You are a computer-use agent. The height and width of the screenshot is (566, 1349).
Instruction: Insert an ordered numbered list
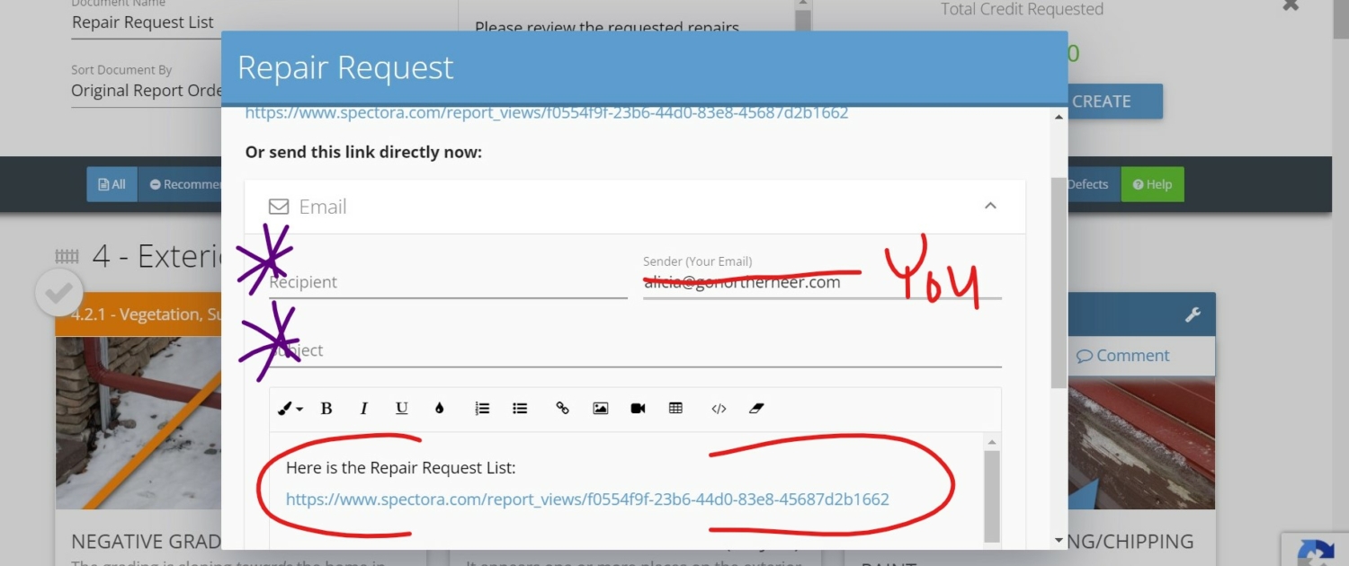[482, 409]
